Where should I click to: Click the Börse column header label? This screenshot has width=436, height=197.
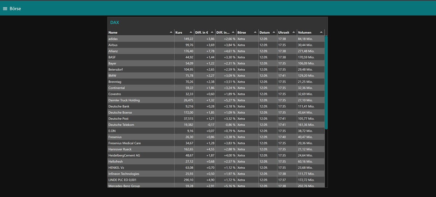pos(242,33)
